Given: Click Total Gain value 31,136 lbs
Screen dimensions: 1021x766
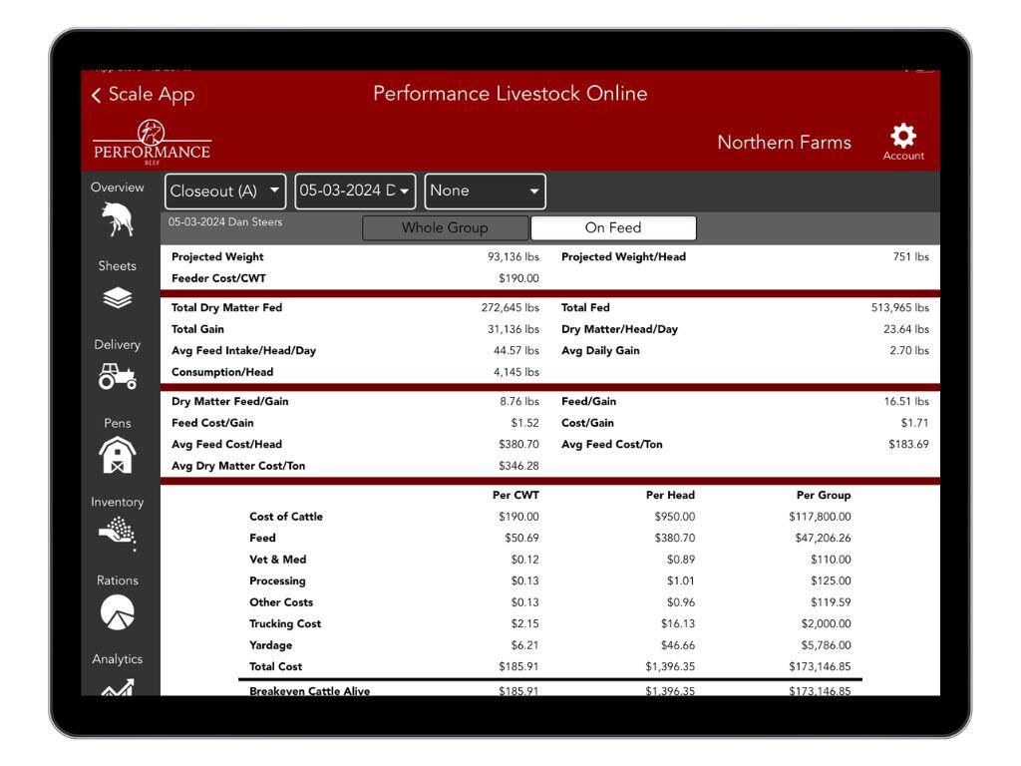Looking at the screenshot, I should 513,329.
